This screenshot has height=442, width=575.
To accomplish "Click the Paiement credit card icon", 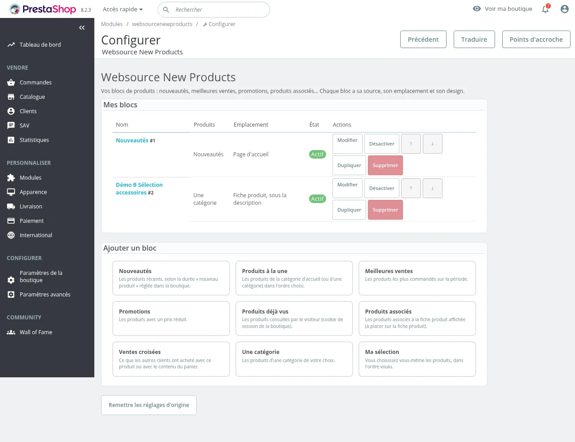I will pyautogui.click(x=11, y=221).
